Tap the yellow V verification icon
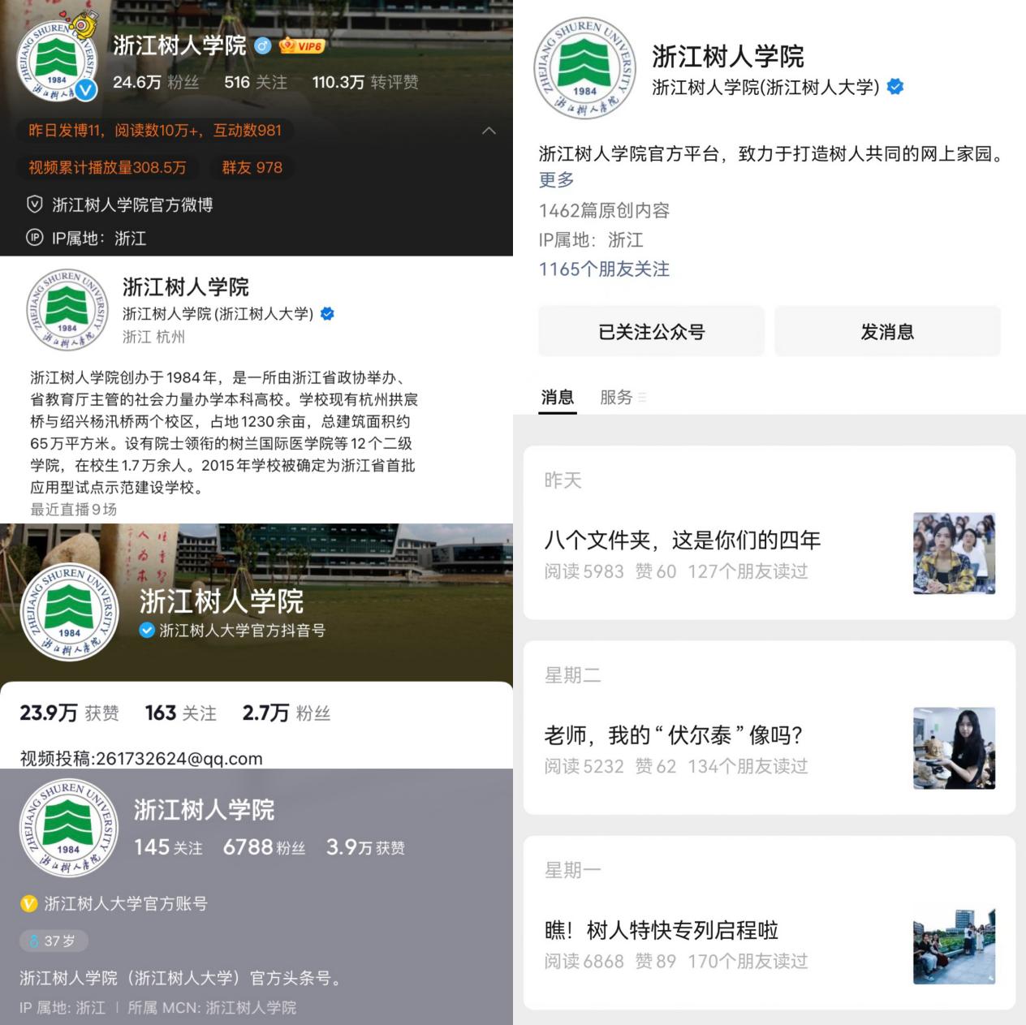The image size is (1026, 1025). (28, 903)
